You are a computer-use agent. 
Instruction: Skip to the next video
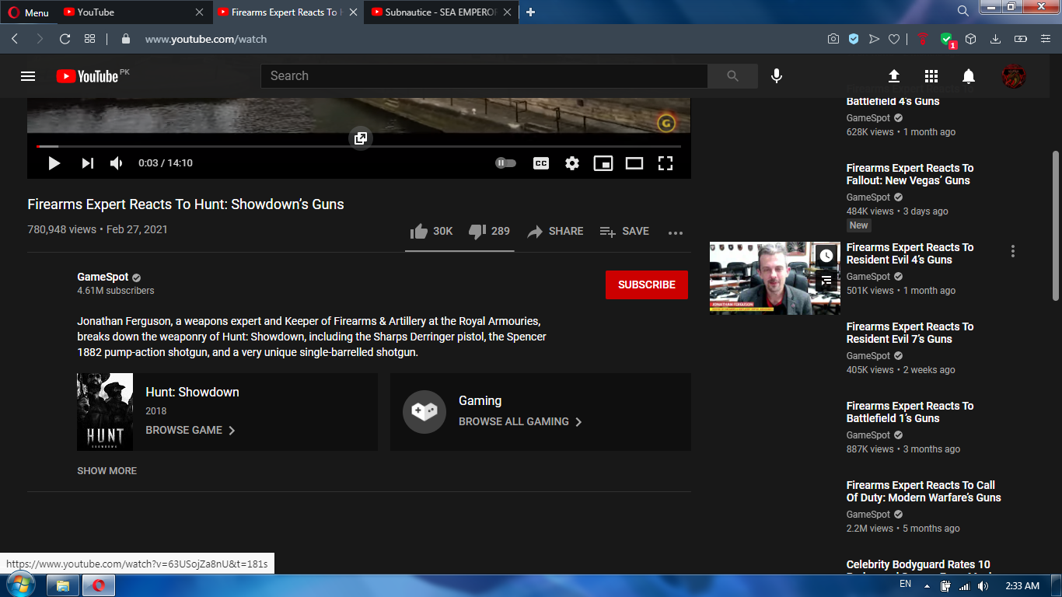point(88,163)
